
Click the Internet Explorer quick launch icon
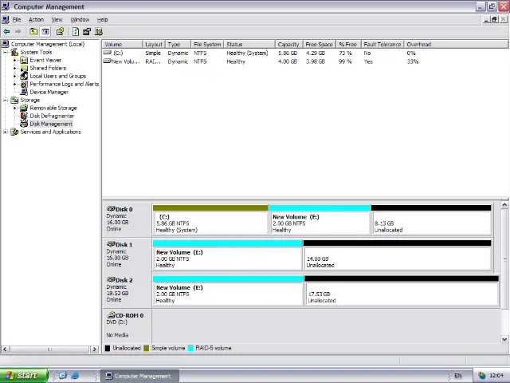pyautogui.click(x=75, y=376)
